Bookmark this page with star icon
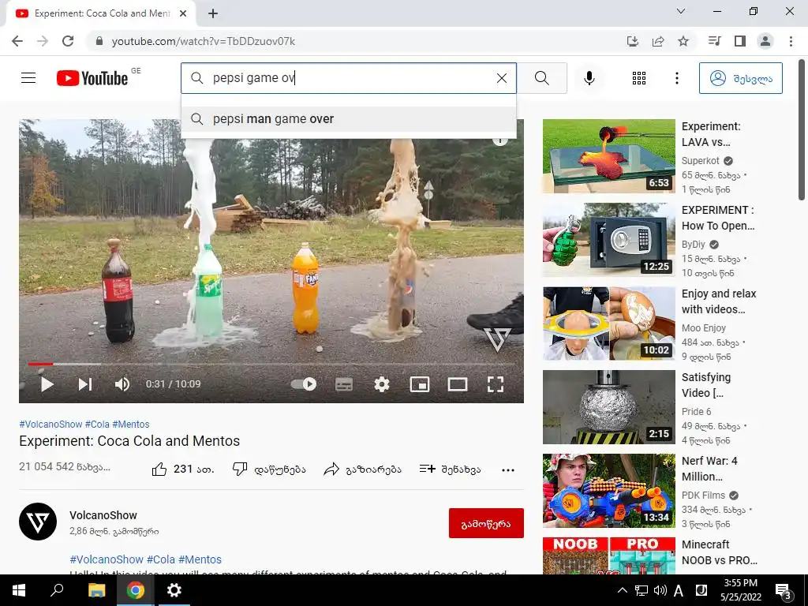 click(x=683, y=41)
